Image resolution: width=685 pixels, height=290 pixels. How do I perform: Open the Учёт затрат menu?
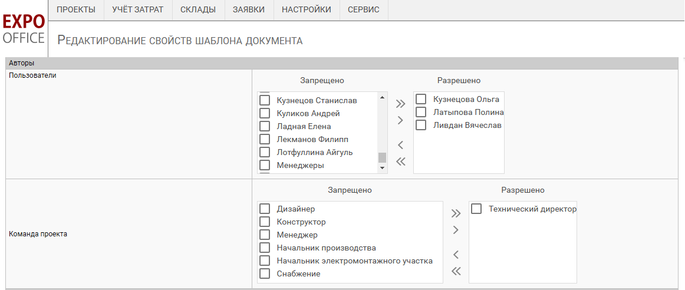click(x=137, y=9)
